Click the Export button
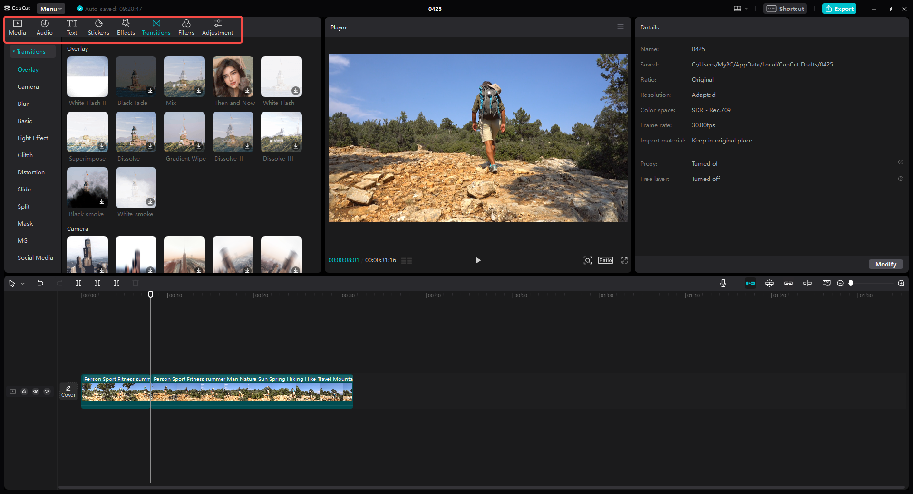 tap(839, 8)
